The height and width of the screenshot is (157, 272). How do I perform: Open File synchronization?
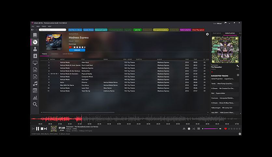(x=161, y=30)
